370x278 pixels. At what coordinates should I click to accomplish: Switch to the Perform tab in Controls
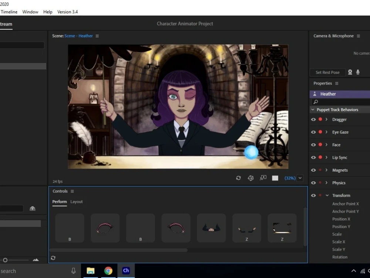point(60,202)
